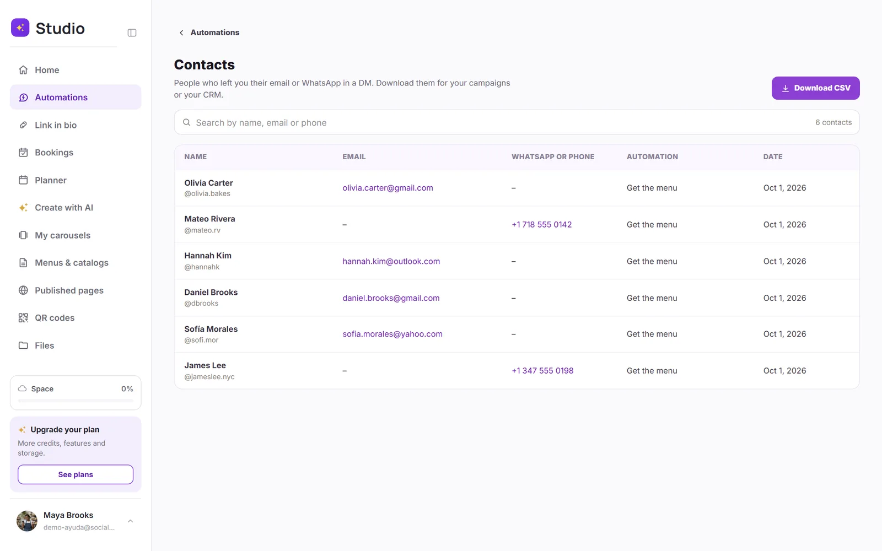Click the Menus & catalogs document icon
This screenshot has height=551, width=882.
[x=23, y=263]
